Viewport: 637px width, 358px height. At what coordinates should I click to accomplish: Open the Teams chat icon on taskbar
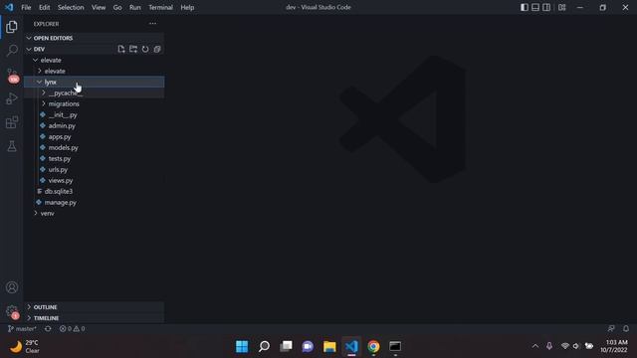click(x=308, y=346)
